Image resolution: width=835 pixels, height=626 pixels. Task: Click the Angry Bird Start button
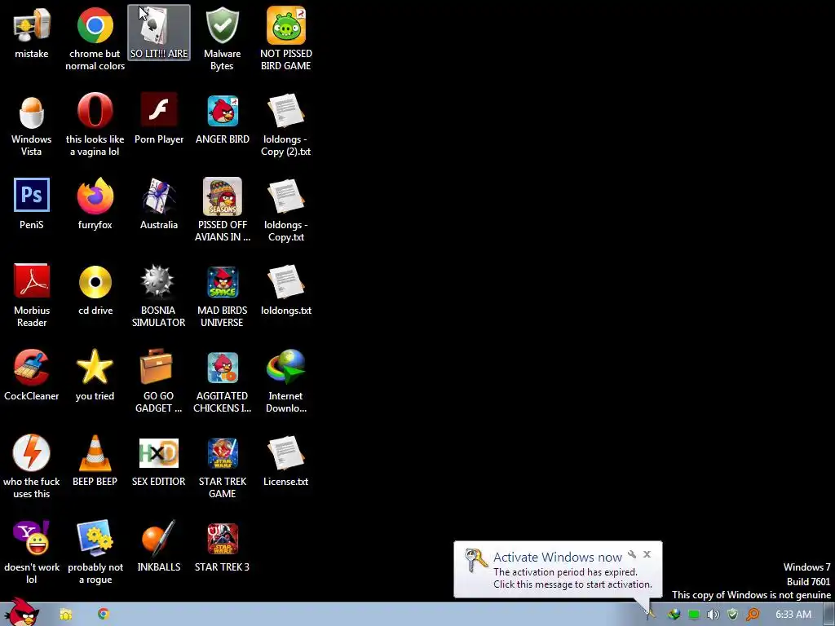click(21, 612)
